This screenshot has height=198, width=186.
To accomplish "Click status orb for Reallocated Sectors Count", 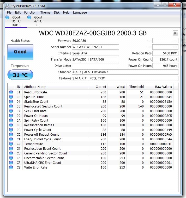I will tap(11, 106).
